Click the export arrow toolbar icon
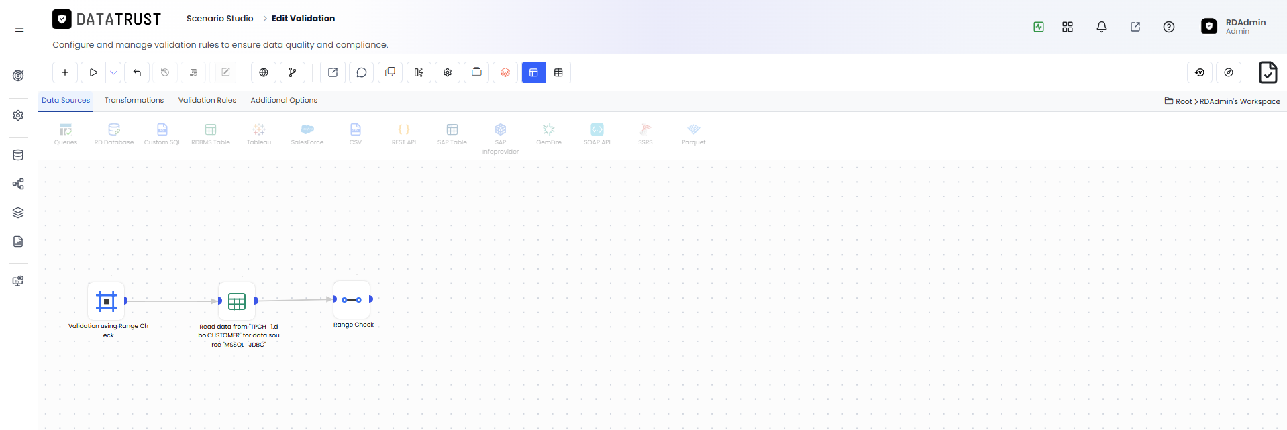Screen dimensions: 1287x430 click(x=333, y=72)
